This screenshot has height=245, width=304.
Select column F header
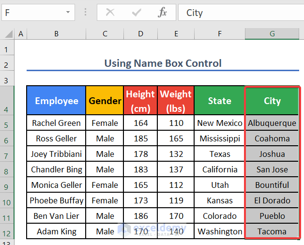220,34
